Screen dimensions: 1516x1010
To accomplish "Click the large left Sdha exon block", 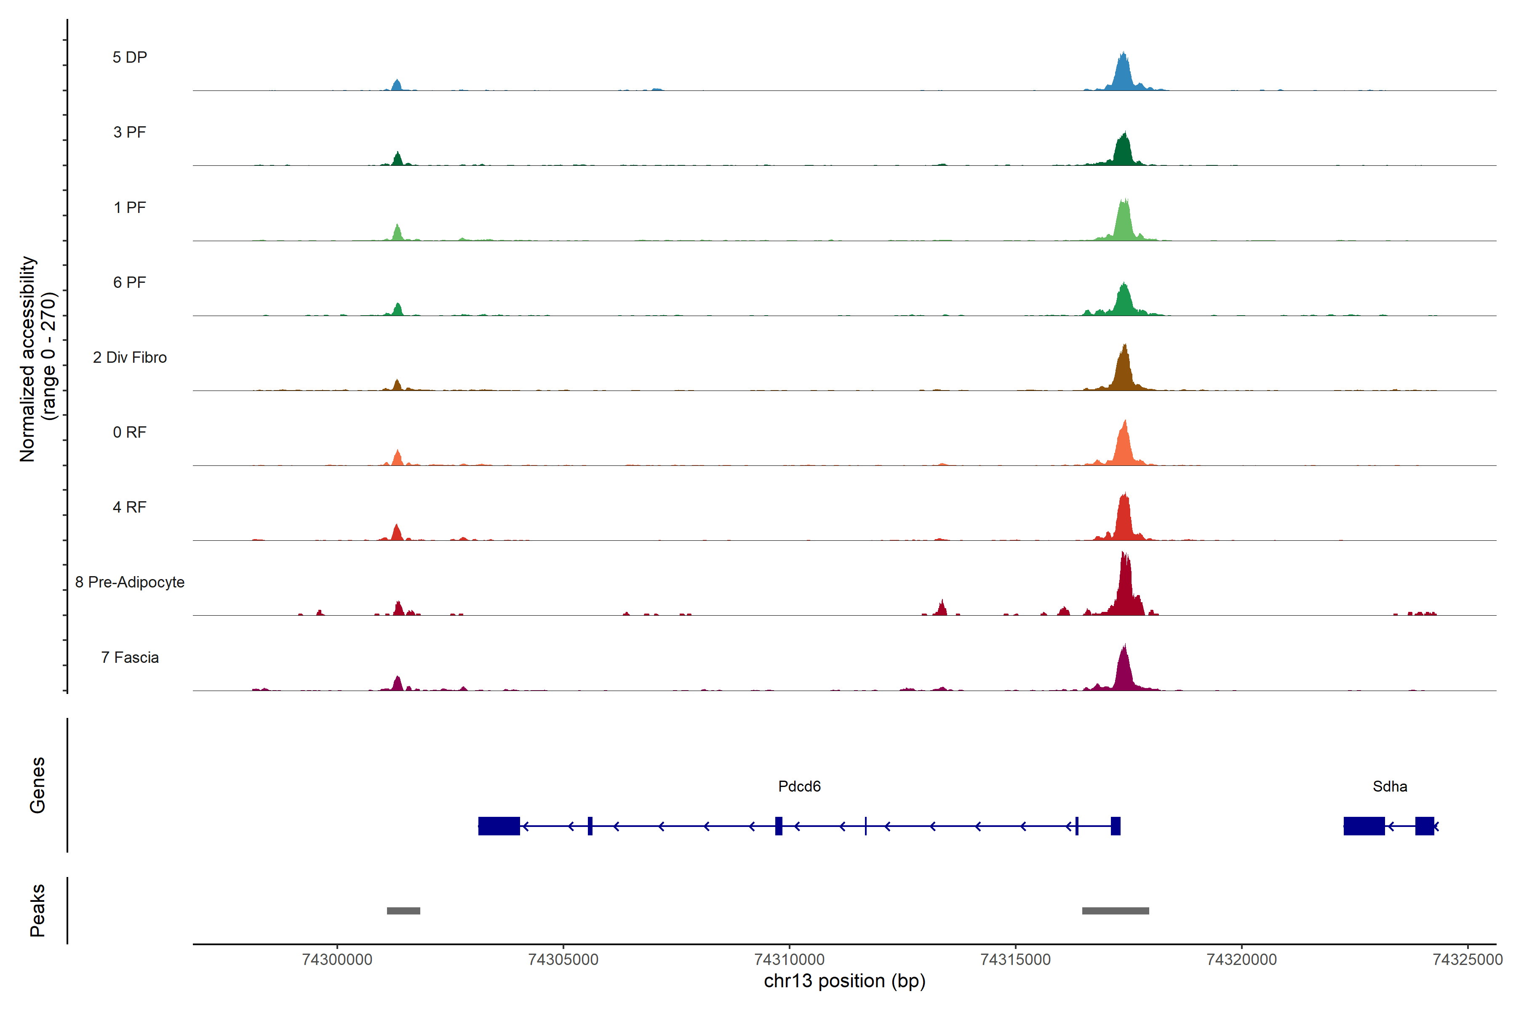I will coord(1364,826).
